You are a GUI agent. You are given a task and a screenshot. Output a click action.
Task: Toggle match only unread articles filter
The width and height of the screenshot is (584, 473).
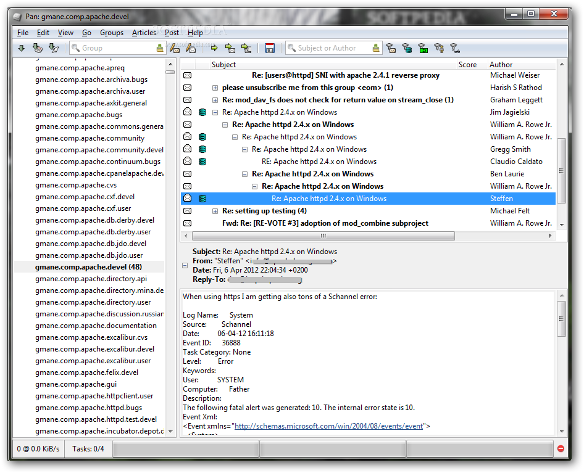pyautogui.click(x=391, y=48)
